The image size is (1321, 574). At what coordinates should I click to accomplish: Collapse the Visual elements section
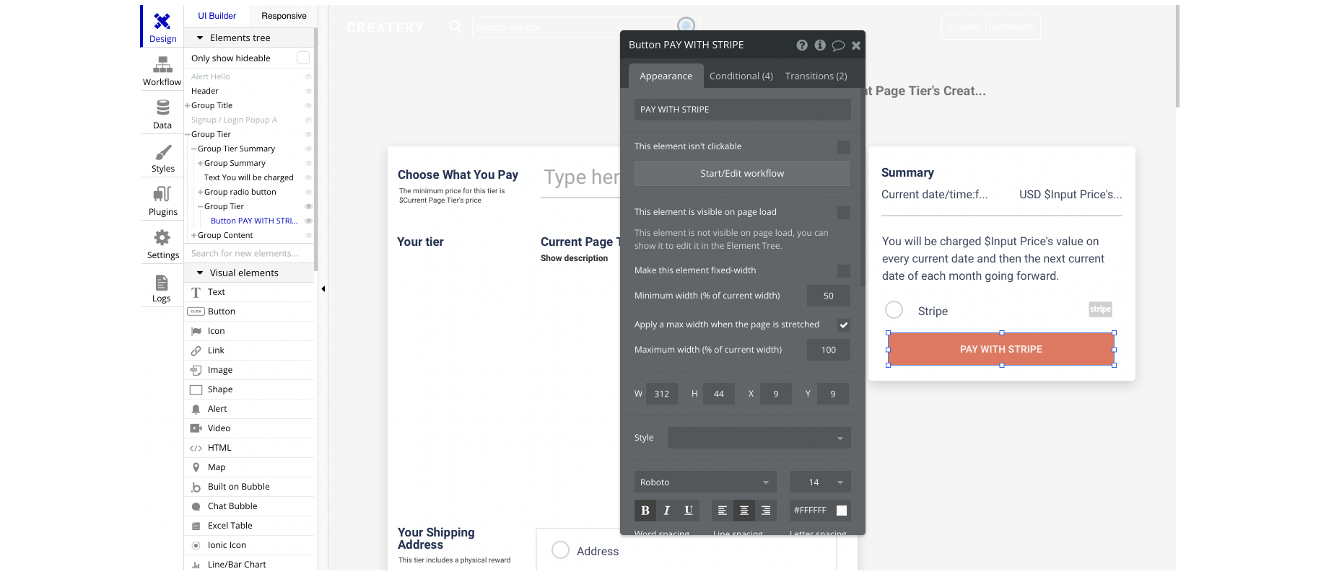(200, 273)
